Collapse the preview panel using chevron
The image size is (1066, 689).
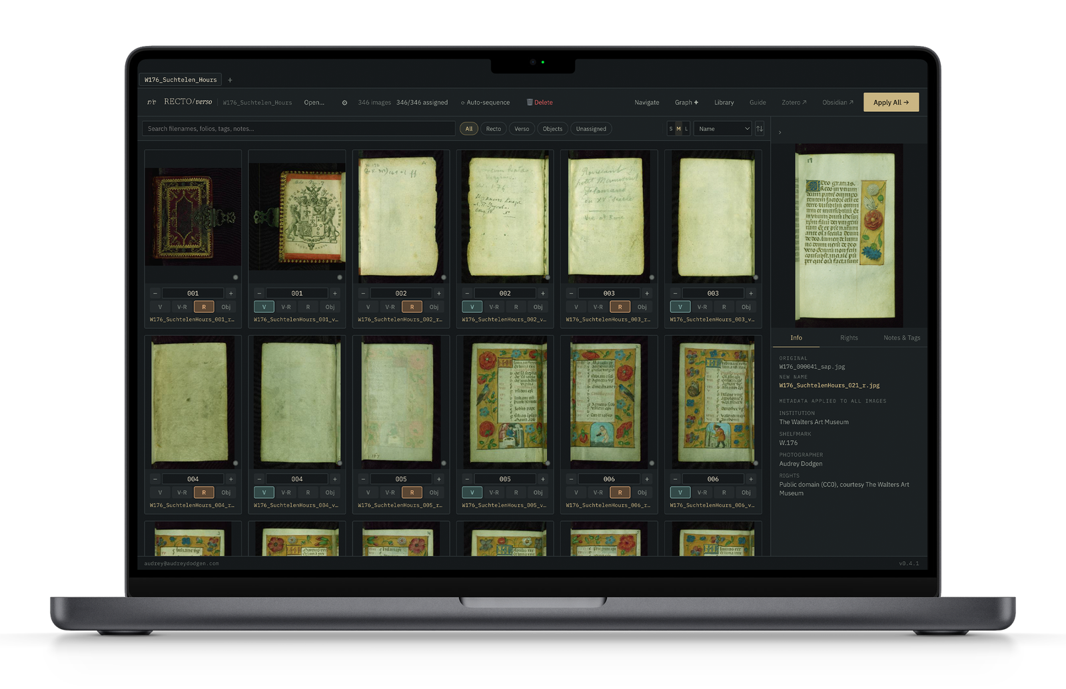pyautogui.click(x=780, y=132)
